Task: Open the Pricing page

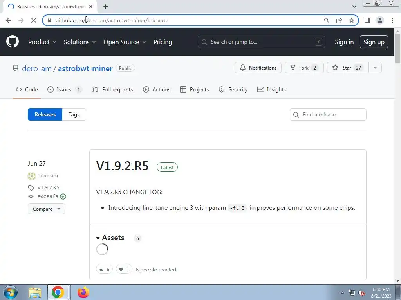Action: tap(163, 42)
